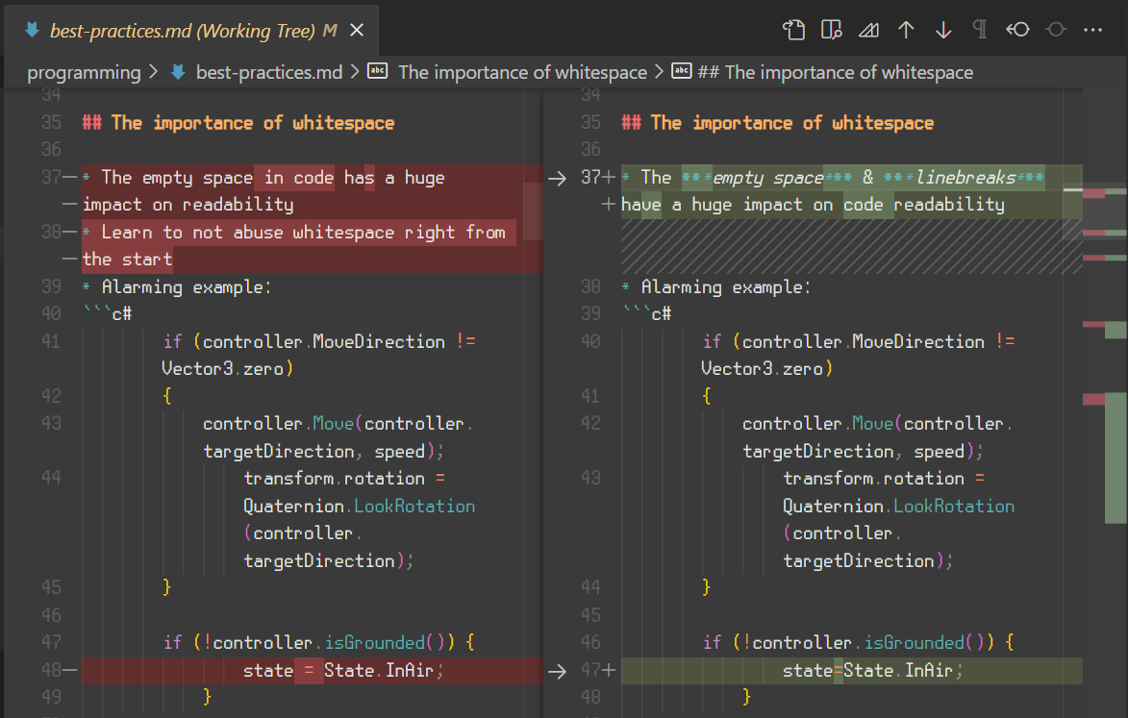Click '* Alarming example:' in the right pane
Image resolution: width=1128 pixels, height=718 pixels.
(x=716, y=286)
